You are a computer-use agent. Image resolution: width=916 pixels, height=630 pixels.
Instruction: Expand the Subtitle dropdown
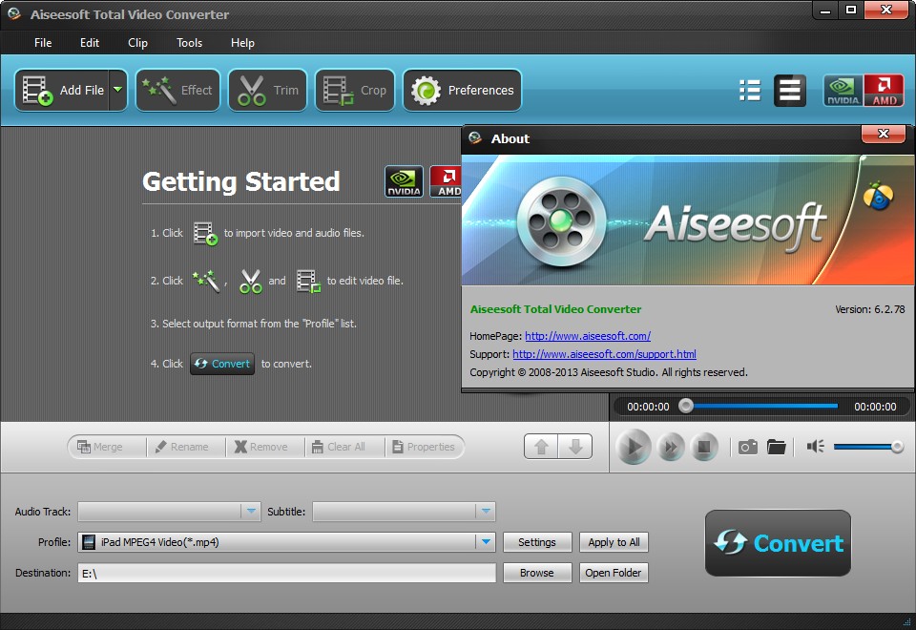pos(486,512)
